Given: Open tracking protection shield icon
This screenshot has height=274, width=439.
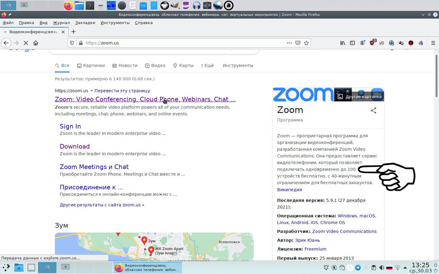Looking at the screenshot, I should tap(72, 43).
